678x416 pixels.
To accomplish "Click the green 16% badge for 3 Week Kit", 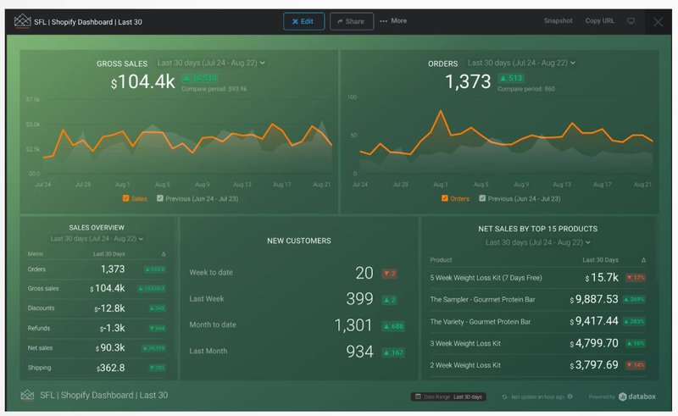I will (x=636, y=343).
